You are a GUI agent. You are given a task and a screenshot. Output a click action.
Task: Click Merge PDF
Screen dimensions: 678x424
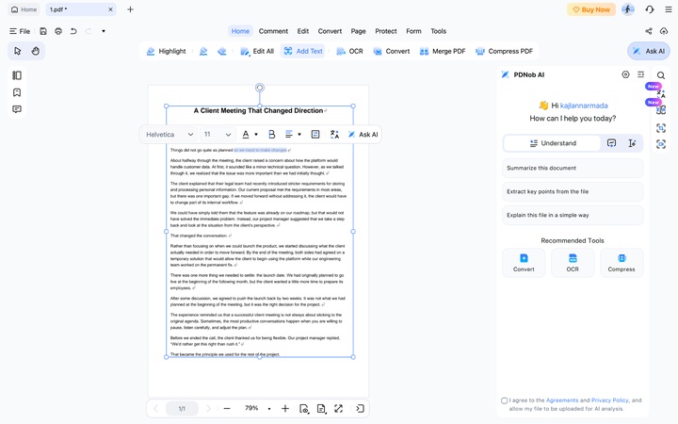coord(443,51)
